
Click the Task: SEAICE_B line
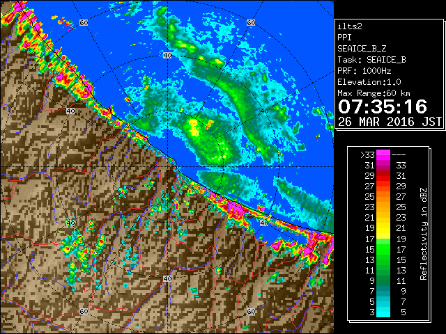[x=371, y=60]
